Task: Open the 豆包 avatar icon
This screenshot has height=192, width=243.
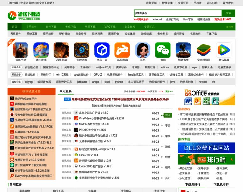Action: pyautogui.click(x=143, y=50)
